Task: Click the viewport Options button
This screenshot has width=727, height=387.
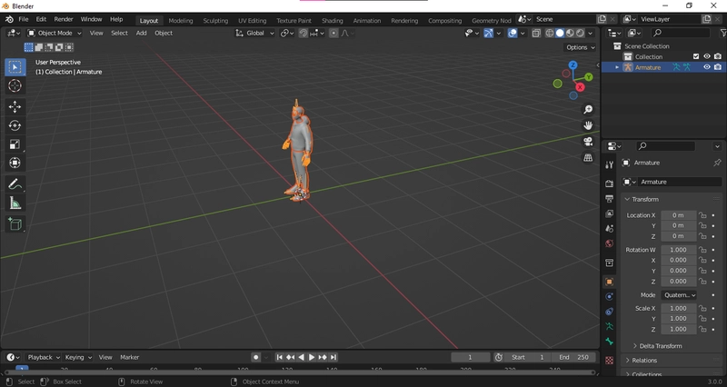Action: point(581,47)
